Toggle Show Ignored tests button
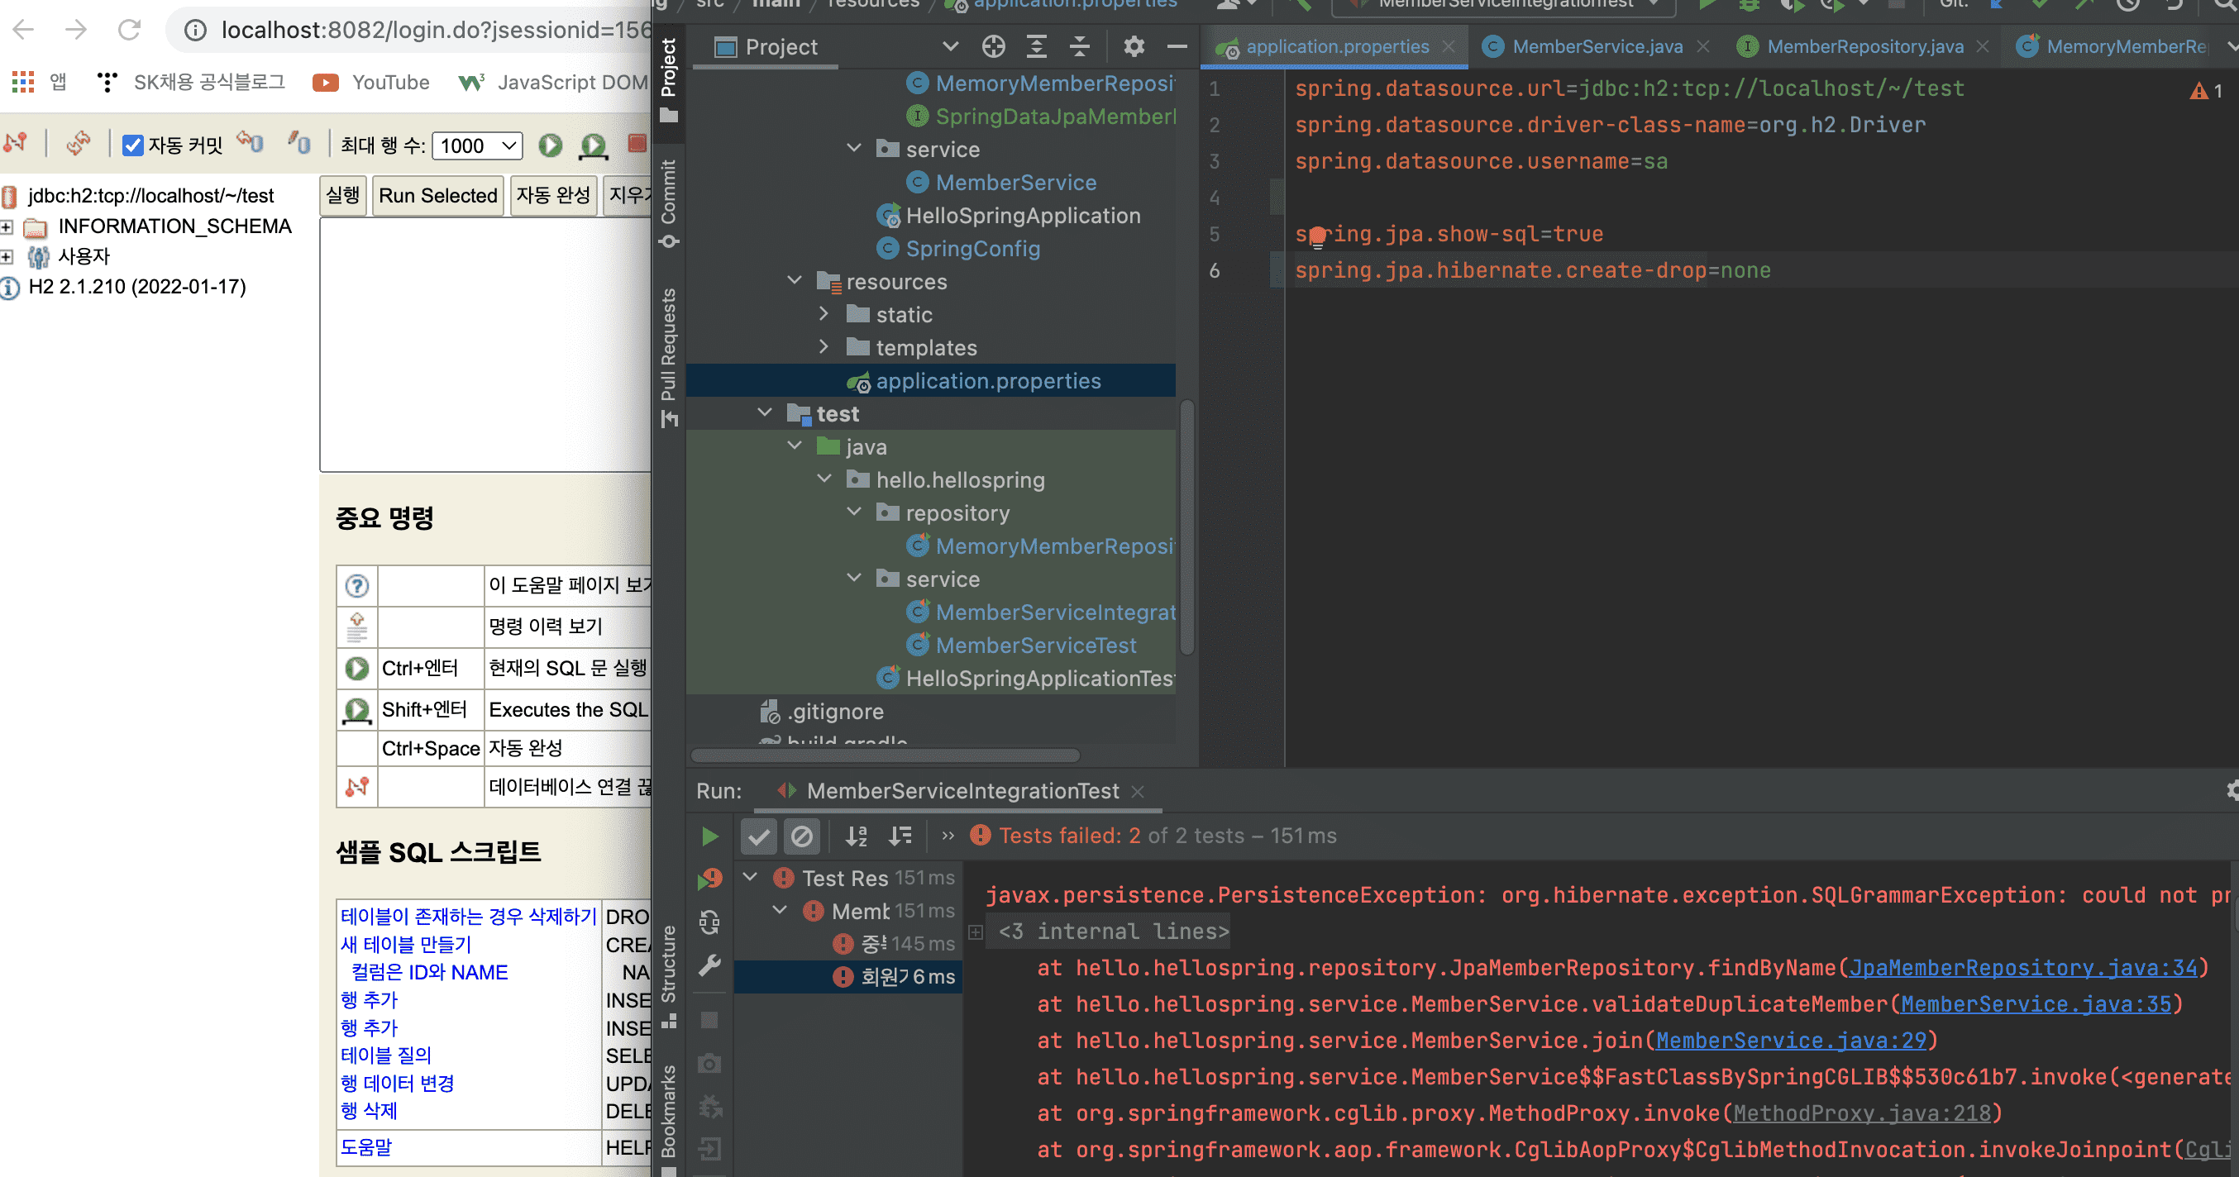Viewport: 2239px width, 1177px height. [x=801, y=836]
